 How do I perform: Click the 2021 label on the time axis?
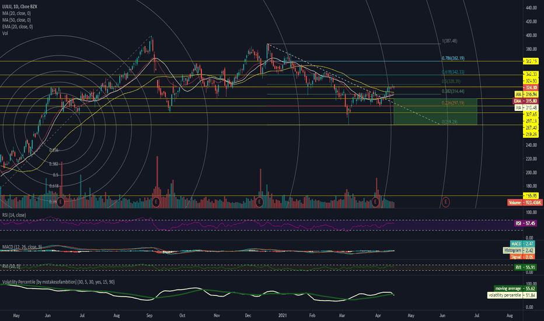[x=283, y=316]
